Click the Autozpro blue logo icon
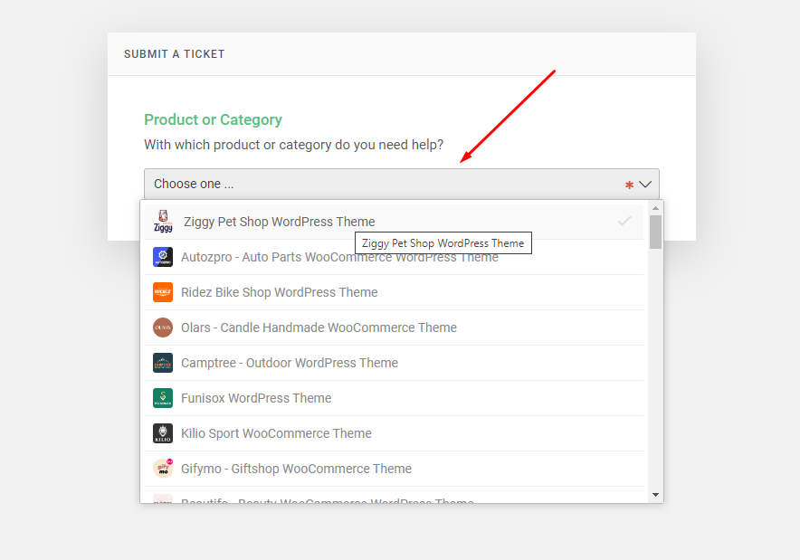 163,257
